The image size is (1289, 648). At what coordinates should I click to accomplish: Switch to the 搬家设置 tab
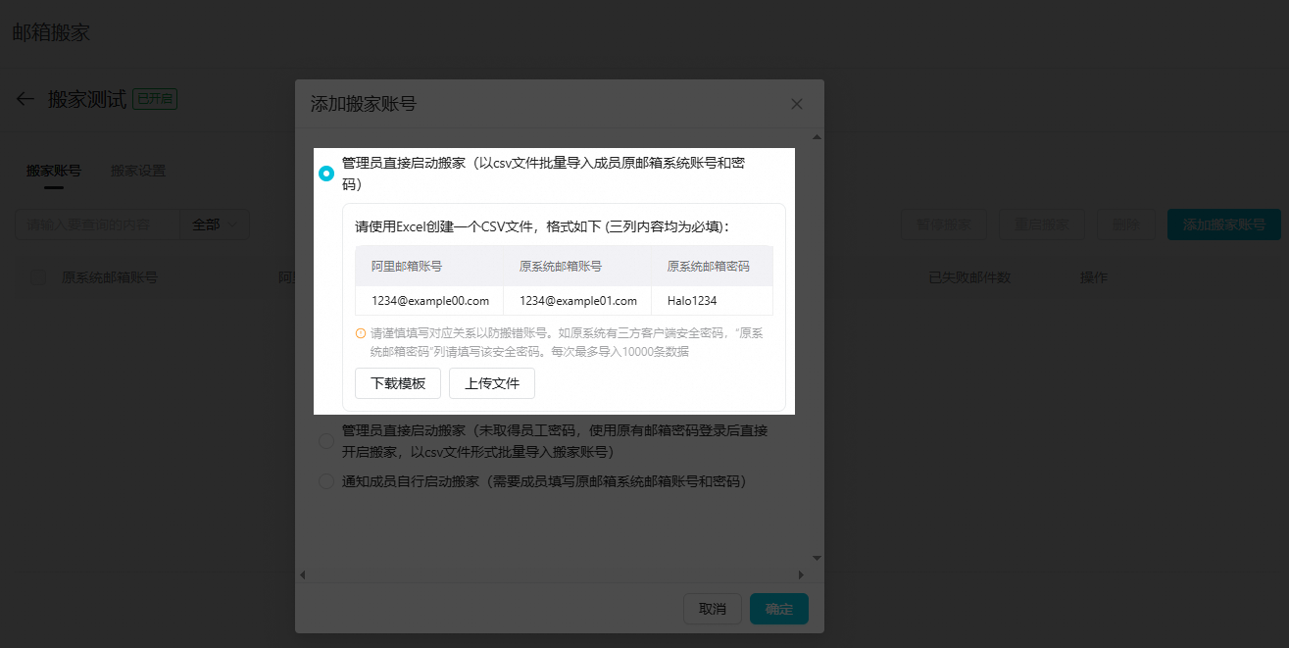(x=138, y=171)
